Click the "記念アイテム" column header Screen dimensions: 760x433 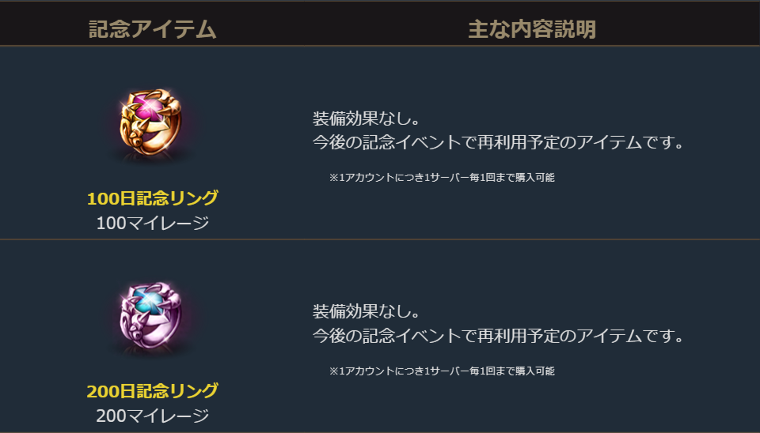[x=153, y=29]
